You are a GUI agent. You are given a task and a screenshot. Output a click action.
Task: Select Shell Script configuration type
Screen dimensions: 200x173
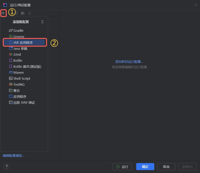click(x=24, y=78)
